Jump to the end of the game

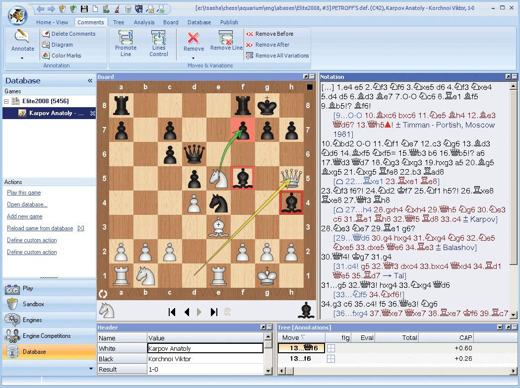[x=214, y=312]
